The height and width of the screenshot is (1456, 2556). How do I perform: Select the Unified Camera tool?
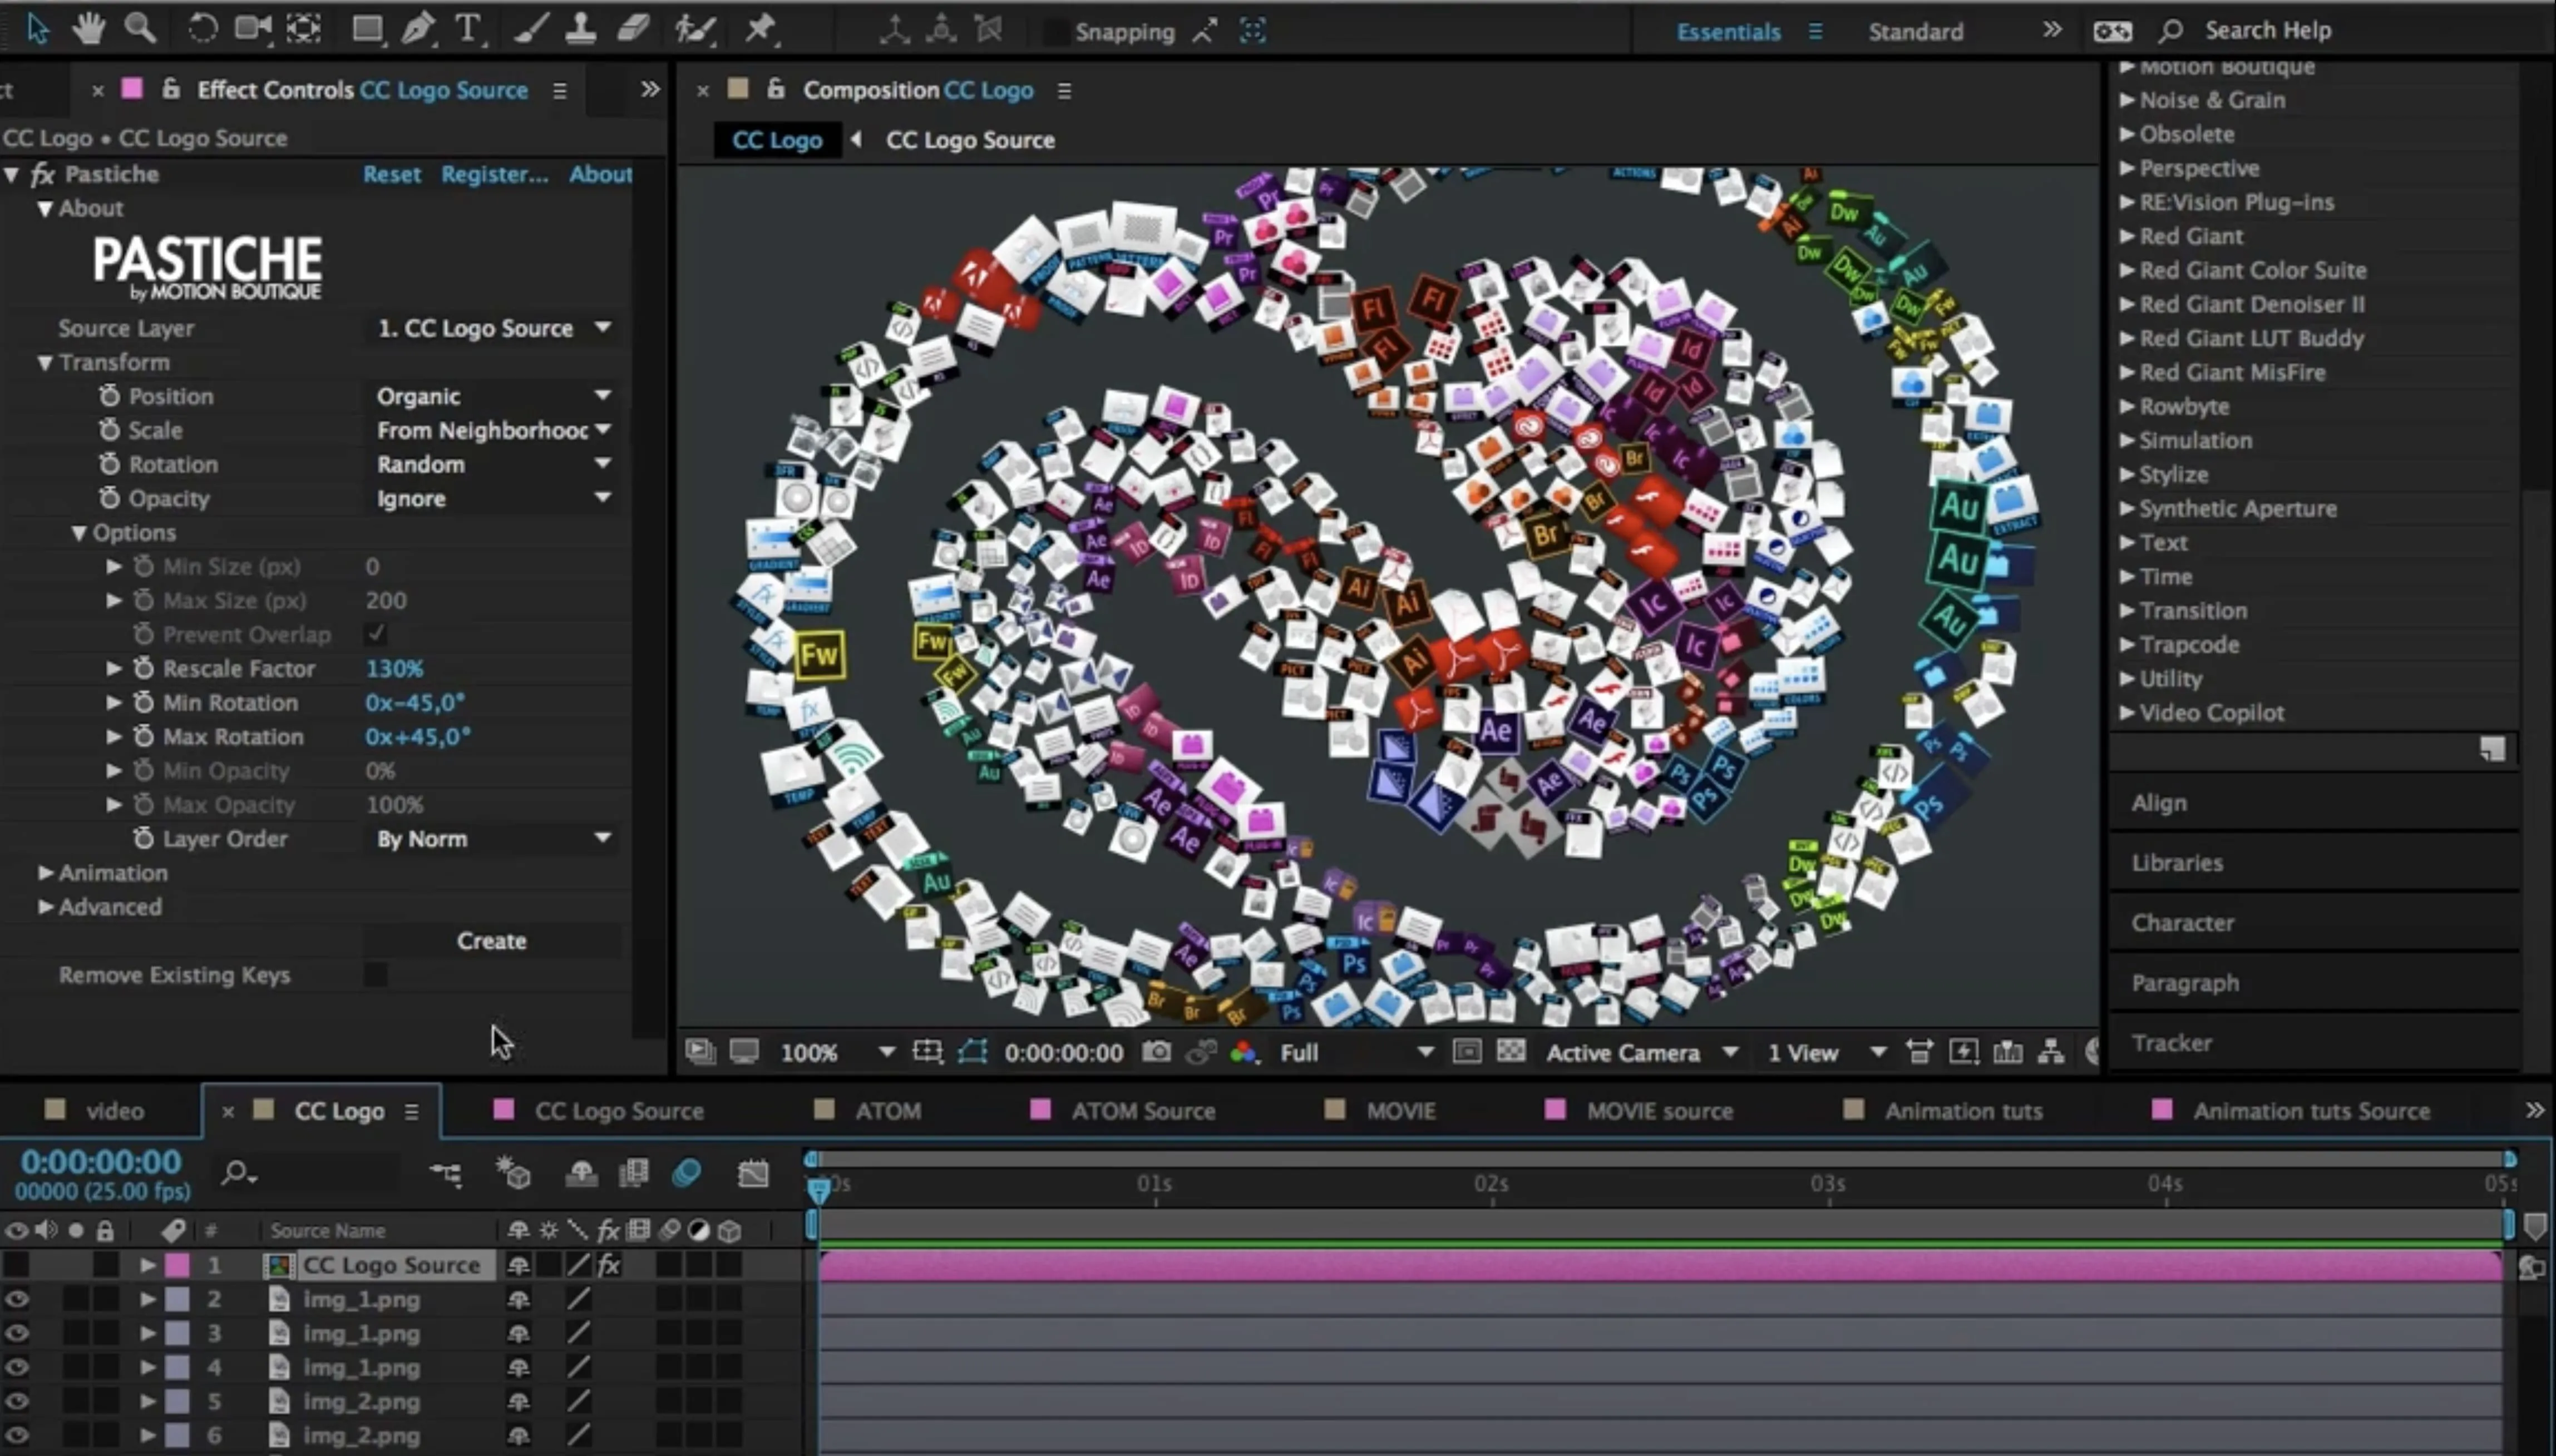click(x=252, y=29)
